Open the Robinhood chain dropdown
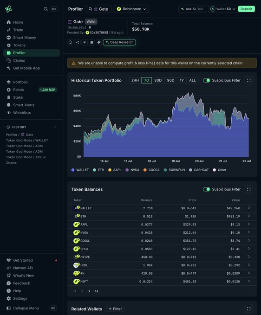Image resolution: width=261 pixels, height=315 pixels. (x=131, y=9)
